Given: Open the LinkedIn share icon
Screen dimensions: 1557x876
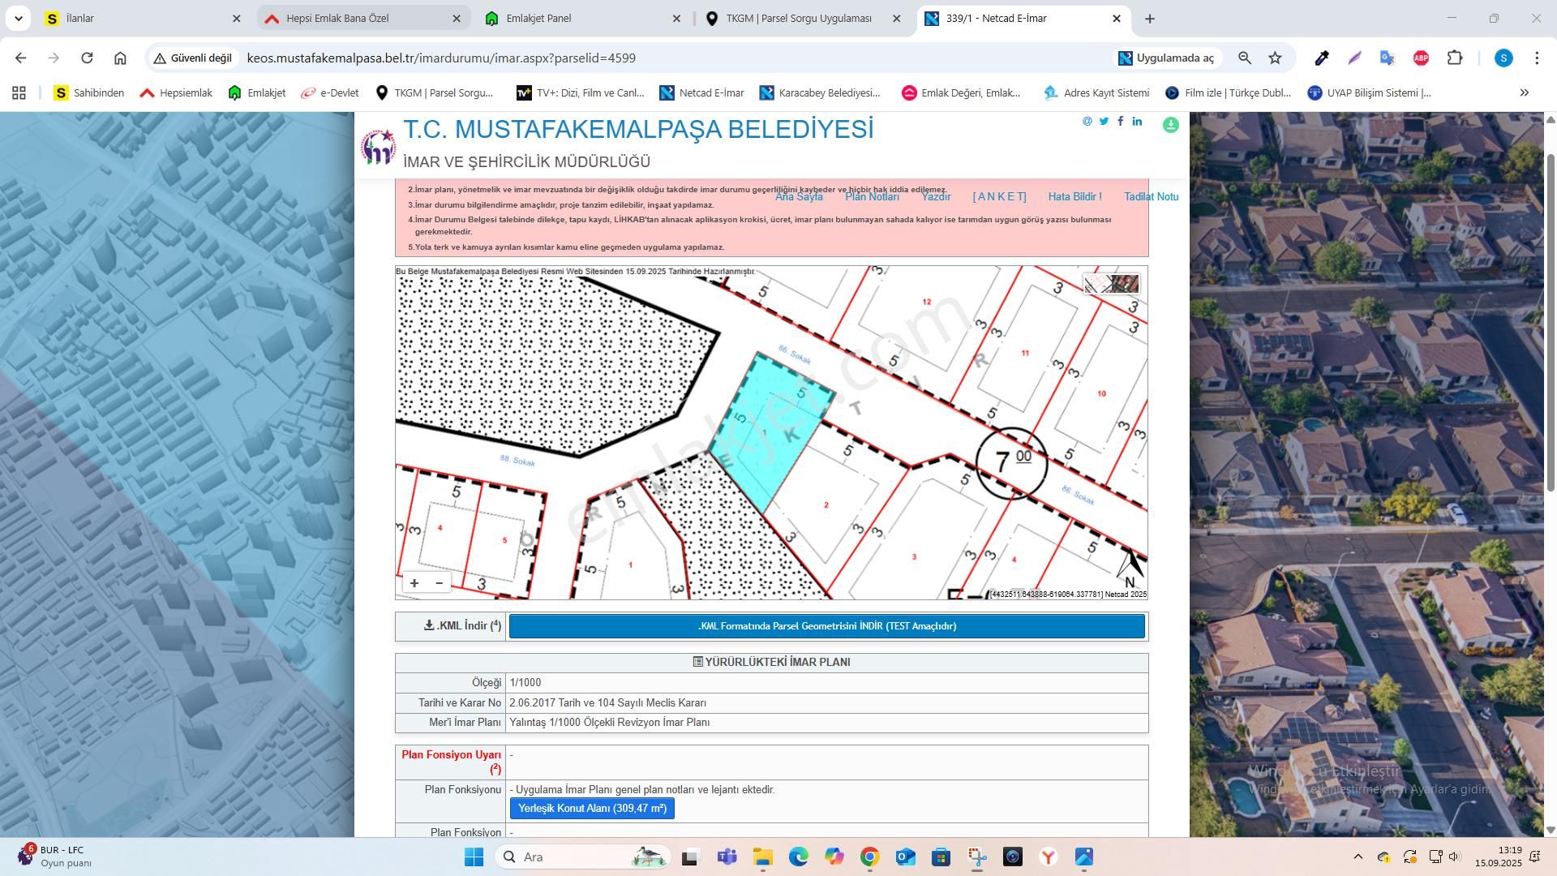Looking at the screenshot, I should tap(1138, 122).
